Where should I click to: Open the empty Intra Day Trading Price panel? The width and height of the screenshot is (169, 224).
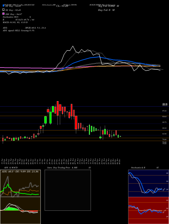[x=68, y=190]
